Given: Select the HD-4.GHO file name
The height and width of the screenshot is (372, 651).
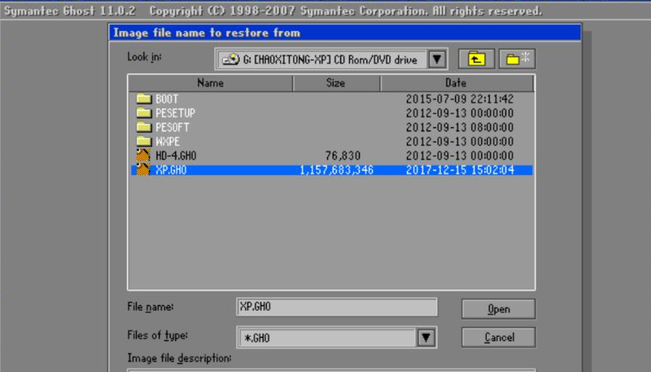Looking at the screenshot, I should 175,156.
